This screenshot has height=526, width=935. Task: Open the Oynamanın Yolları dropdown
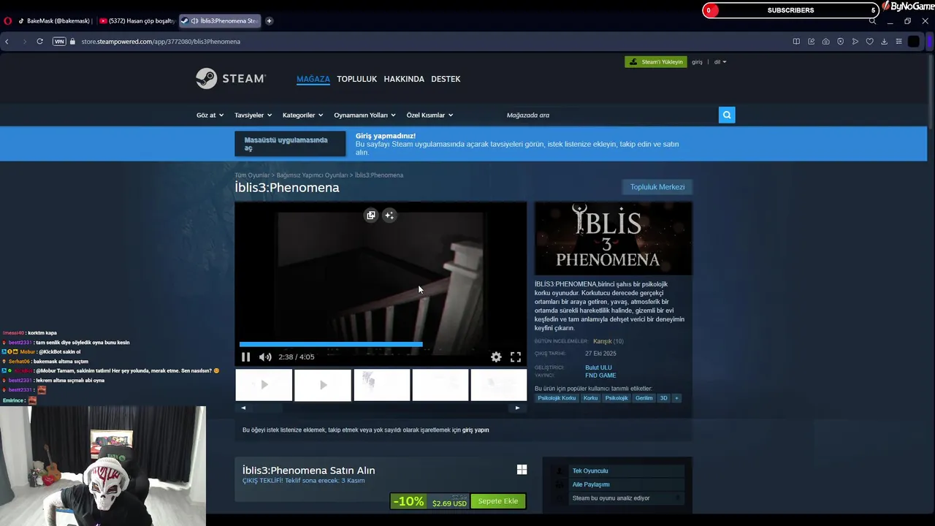coord(365,115)
